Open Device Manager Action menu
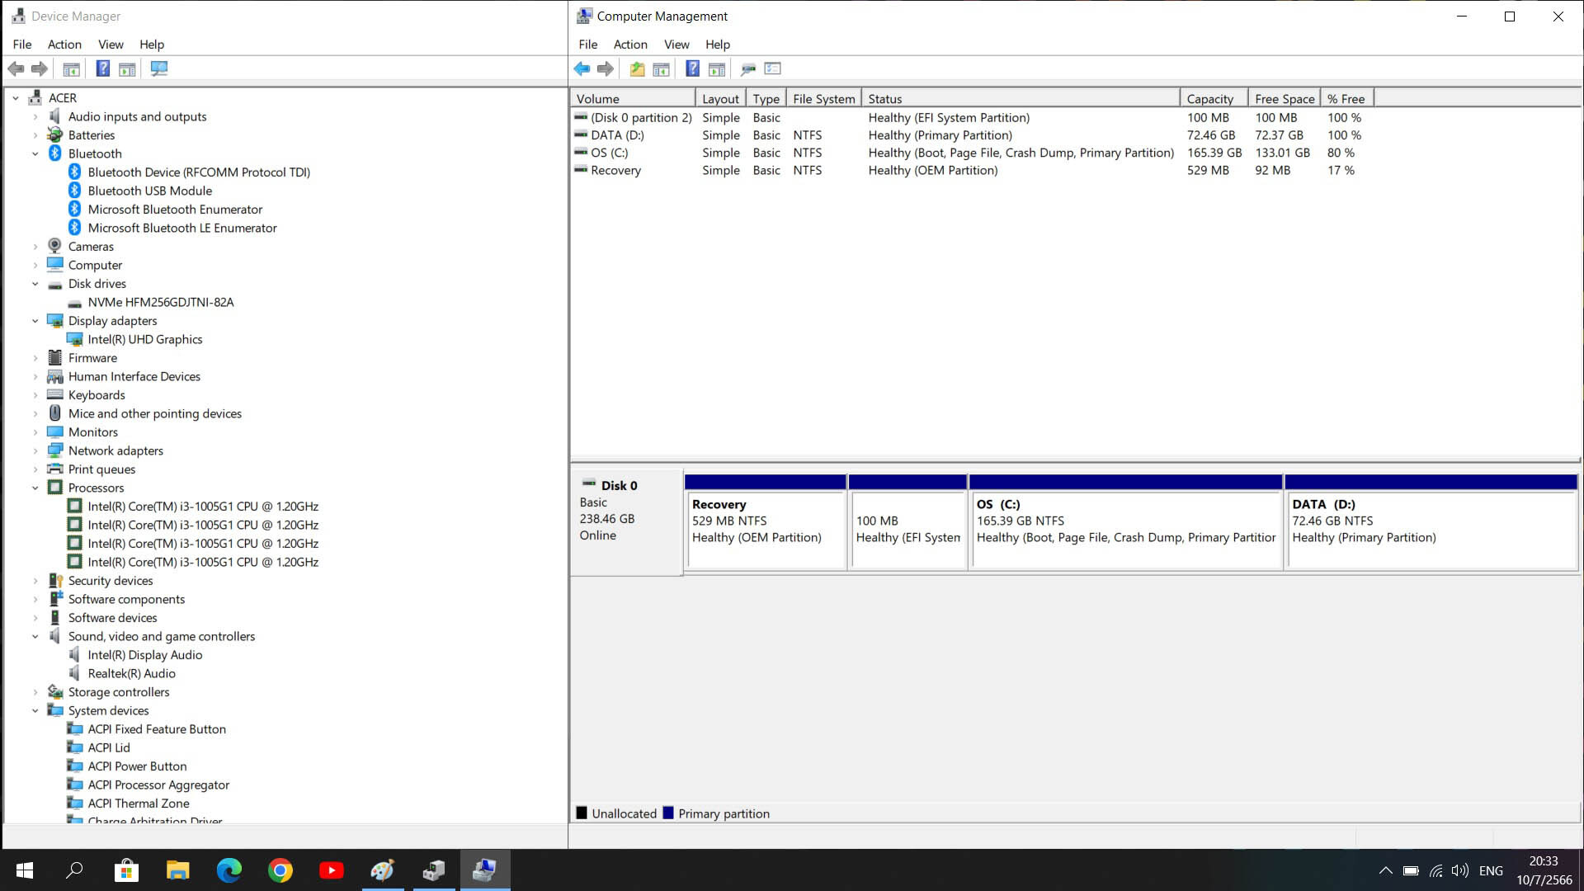 tap(64, 45)
